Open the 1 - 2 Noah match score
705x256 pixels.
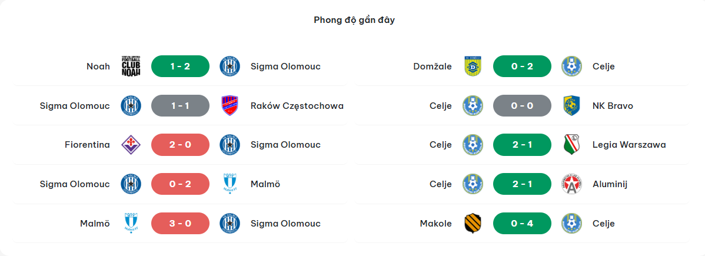tap(180, 66)
